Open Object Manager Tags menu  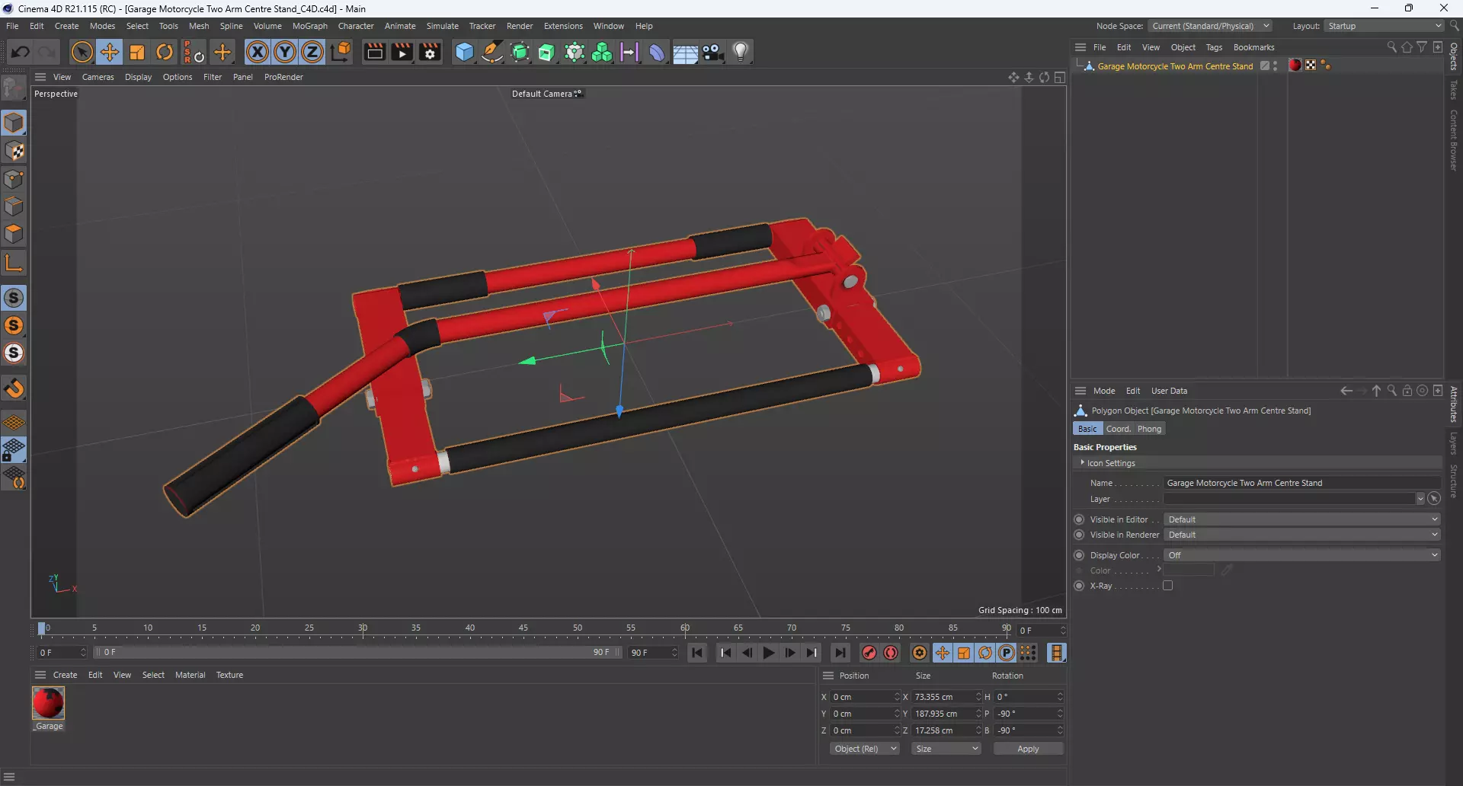click(x=1214, y=47)
